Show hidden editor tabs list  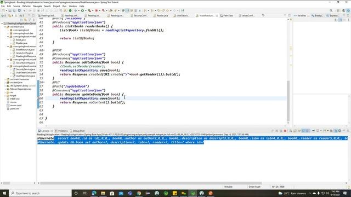[263, 15]
